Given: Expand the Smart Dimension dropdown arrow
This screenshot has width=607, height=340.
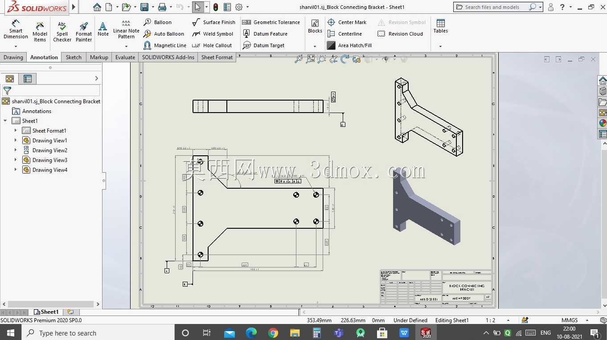Looking at the screenshot, I should [16, 46].
